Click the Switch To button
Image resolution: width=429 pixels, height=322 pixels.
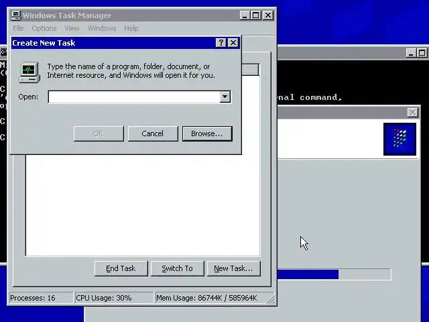[177, 268]
